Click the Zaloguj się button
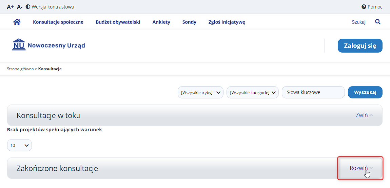Viewport: 390px width, 188px height. click(360, 45)
